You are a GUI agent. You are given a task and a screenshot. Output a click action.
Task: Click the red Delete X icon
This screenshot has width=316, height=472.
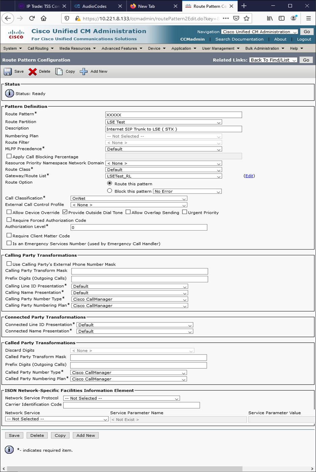coord(33,72)
